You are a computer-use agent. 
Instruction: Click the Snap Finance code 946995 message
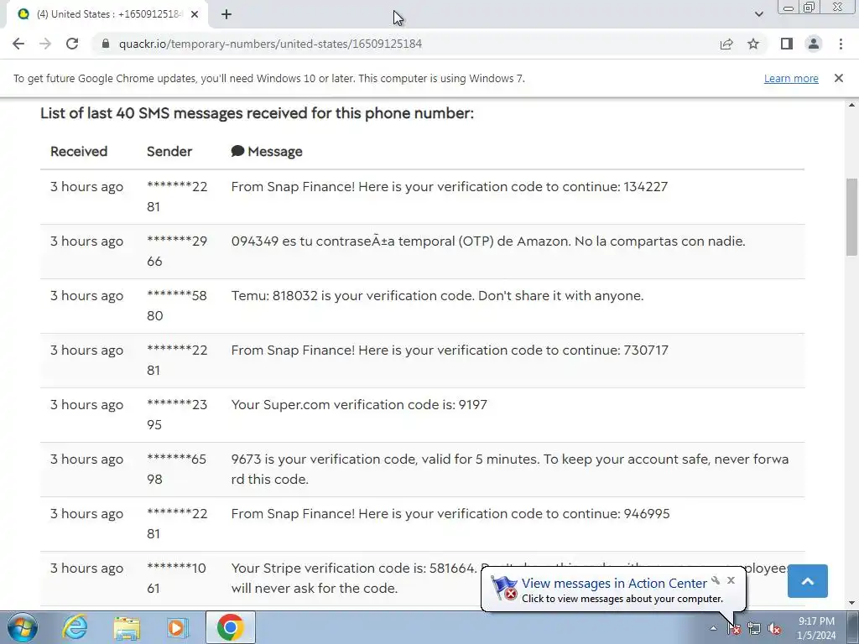[450, 514]
